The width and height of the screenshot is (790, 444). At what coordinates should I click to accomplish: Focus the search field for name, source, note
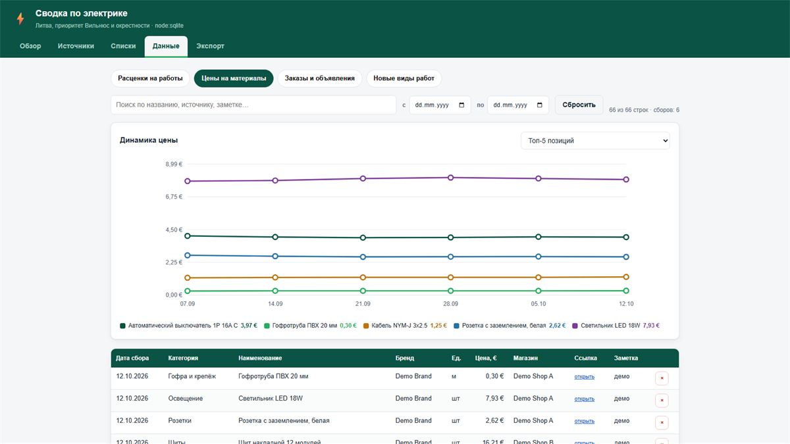coord(253,105)
